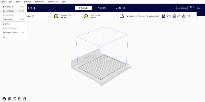Click the 15% infill value

coord(169,16)
